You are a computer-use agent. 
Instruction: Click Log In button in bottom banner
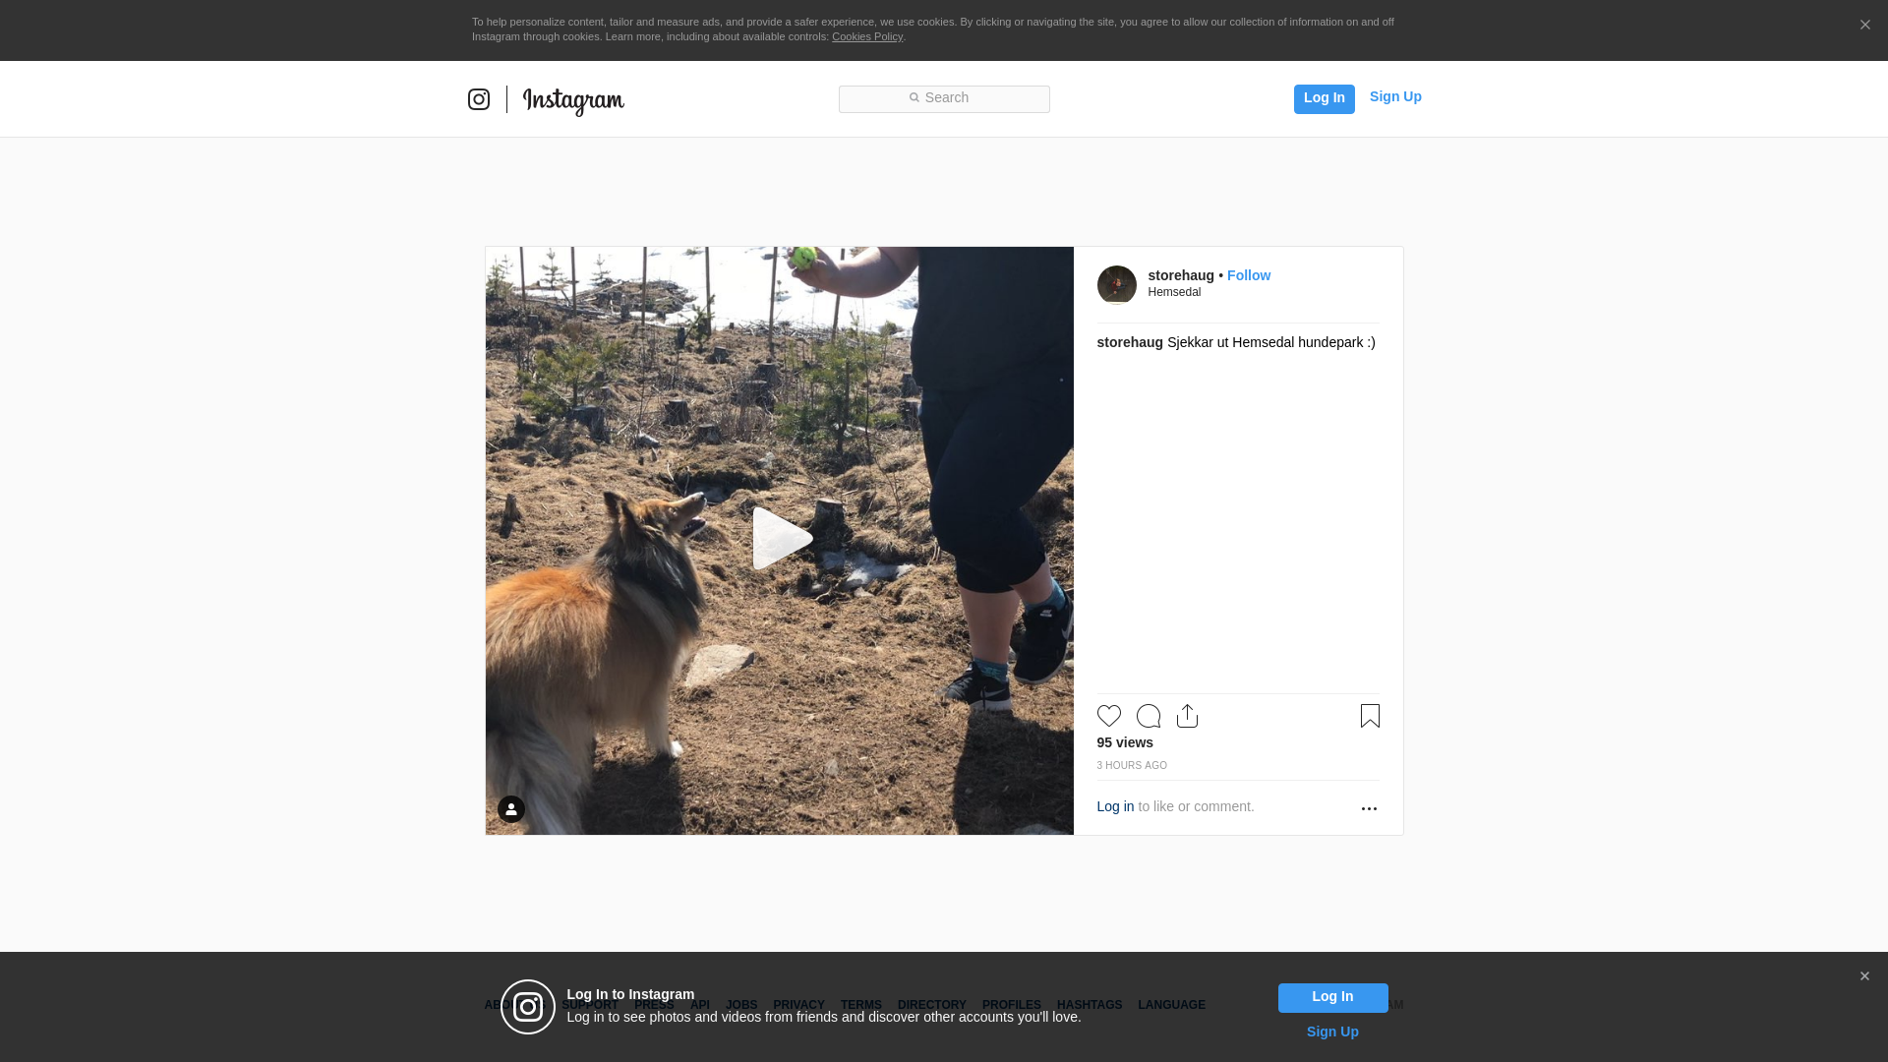coord(1332,998)
